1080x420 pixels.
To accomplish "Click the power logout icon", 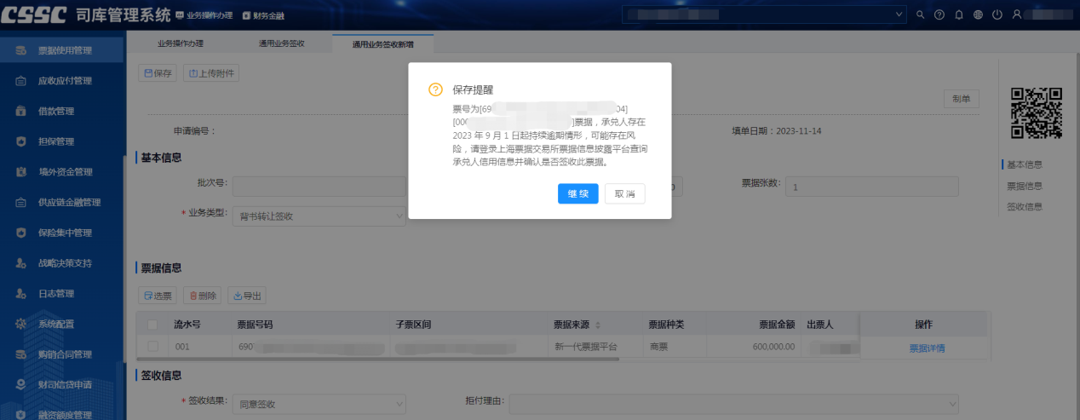I will point(997,15).
